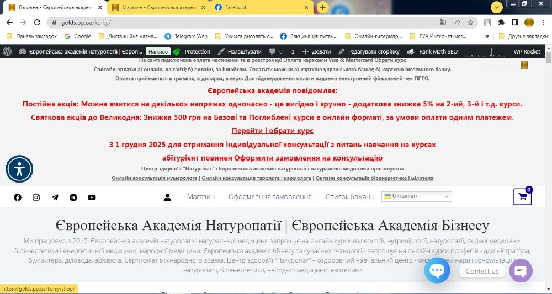The width and height of the screenshot is (552, 294).
Task: Open the extensions puzzle icon
Action: point(501,23)
